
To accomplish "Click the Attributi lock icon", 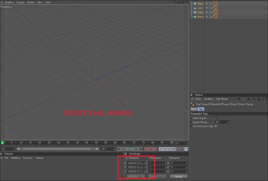I will tap(259, 99).
